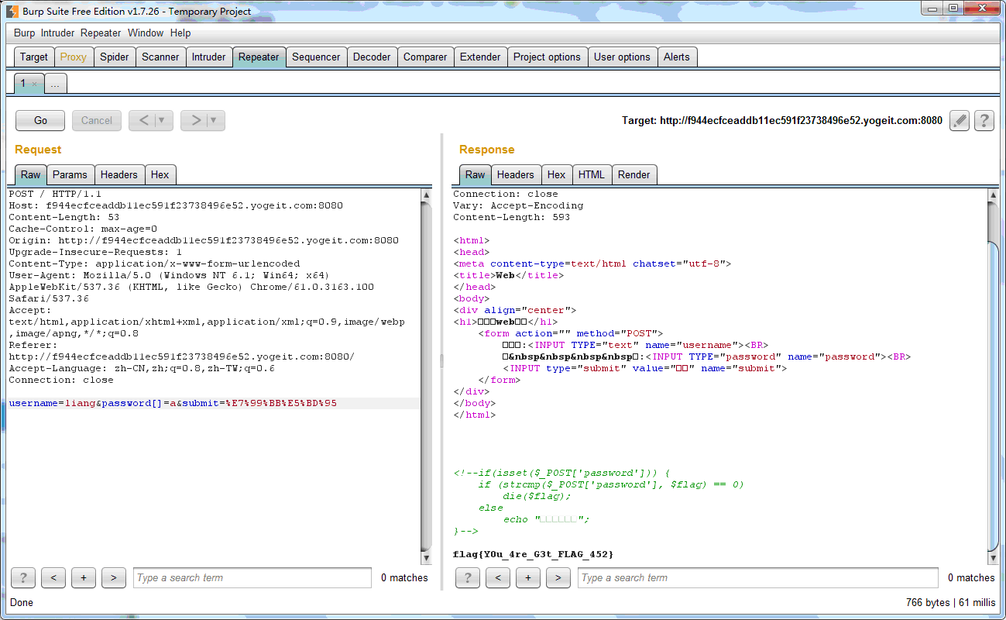
Task: Click Go to send the request
Action: click(40, 120)
